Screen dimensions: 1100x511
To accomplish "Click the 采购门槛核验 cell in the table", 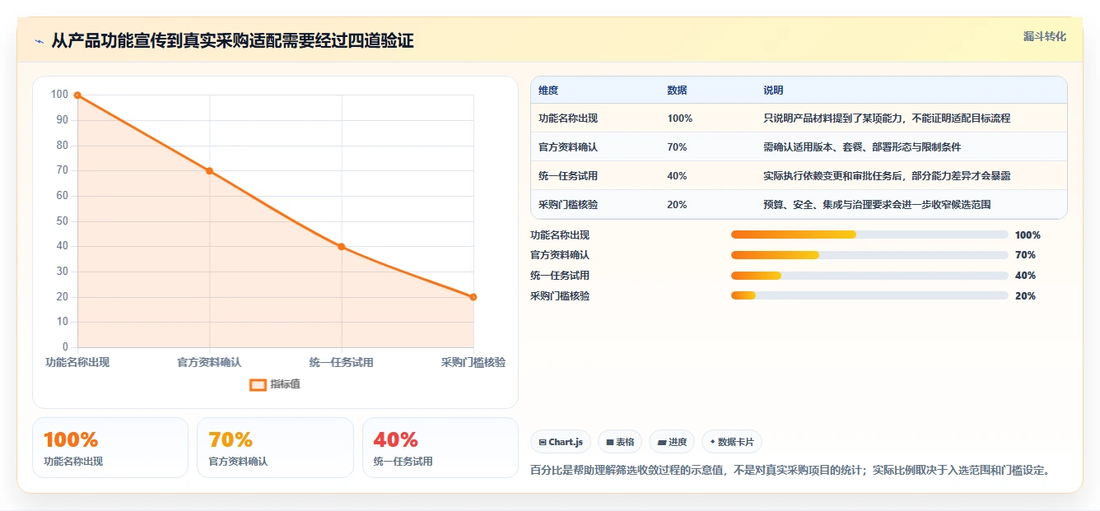I will pos(568,205).
